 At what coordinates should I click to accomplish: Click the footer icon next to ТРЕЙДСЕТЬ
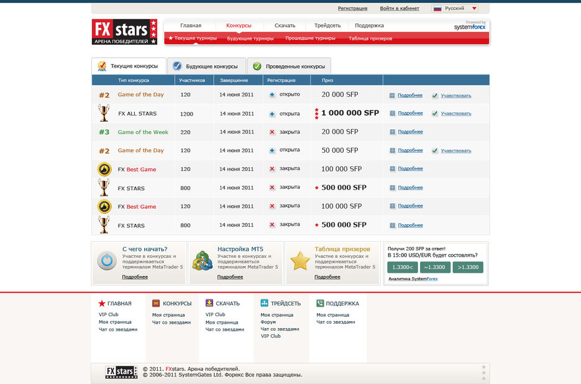(264, 303)
